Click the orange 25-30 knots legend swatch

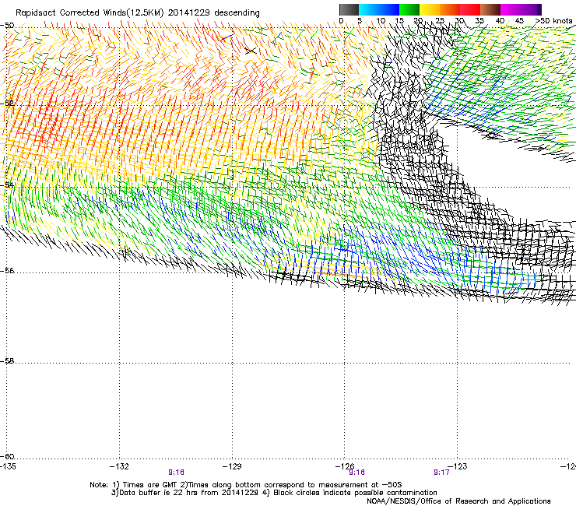450,9
